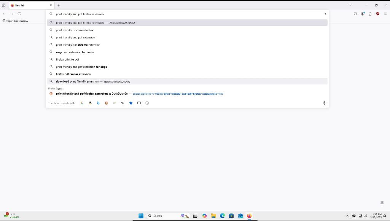Open the notifications bell in tray

coord(385,216)
